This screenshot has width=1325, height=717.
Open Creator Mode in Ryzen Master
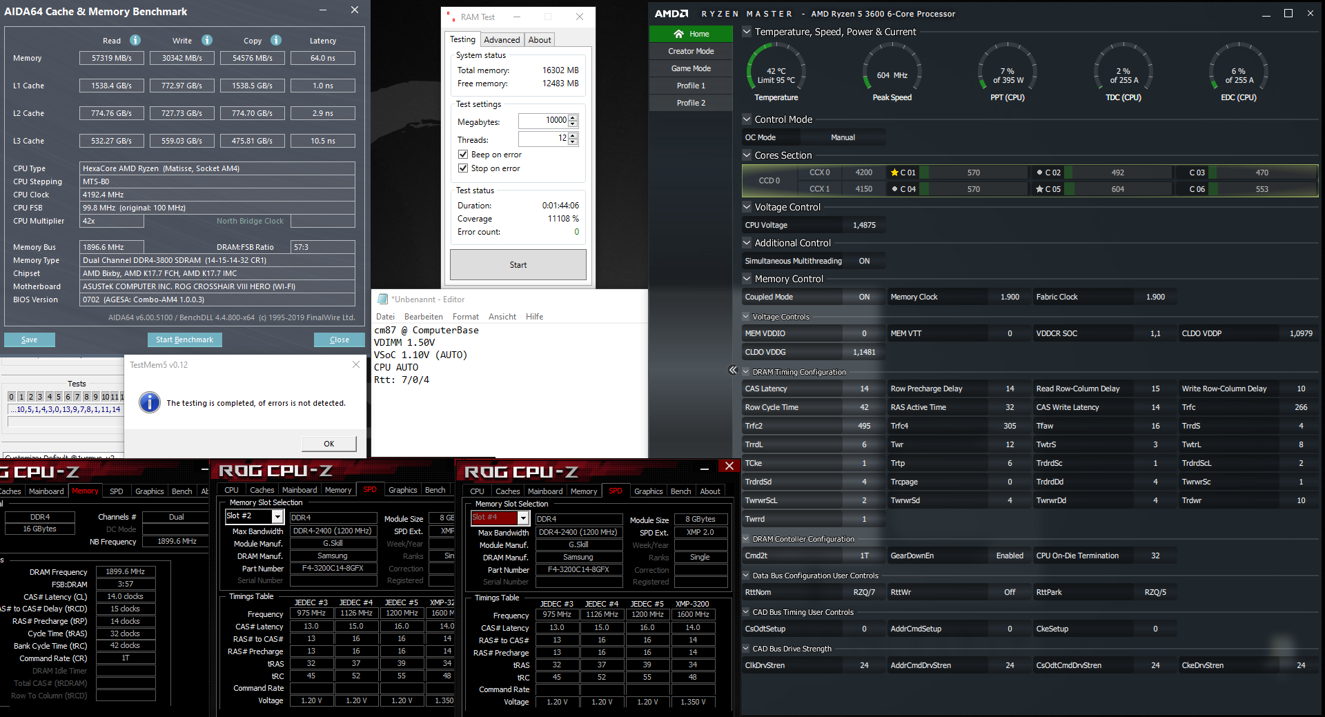click(x=691, y=51)
